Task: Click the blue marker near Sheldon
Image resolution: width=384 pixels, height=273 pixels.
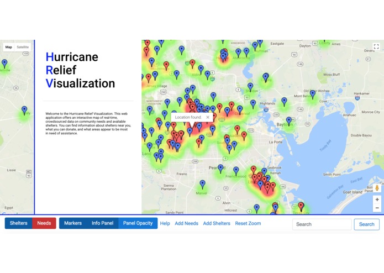Action: pyautogui.click(x=250, y=87)
